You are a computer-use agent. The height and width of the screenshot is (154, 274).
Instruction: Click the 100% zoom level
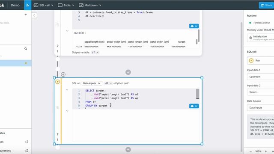[258, 151]
